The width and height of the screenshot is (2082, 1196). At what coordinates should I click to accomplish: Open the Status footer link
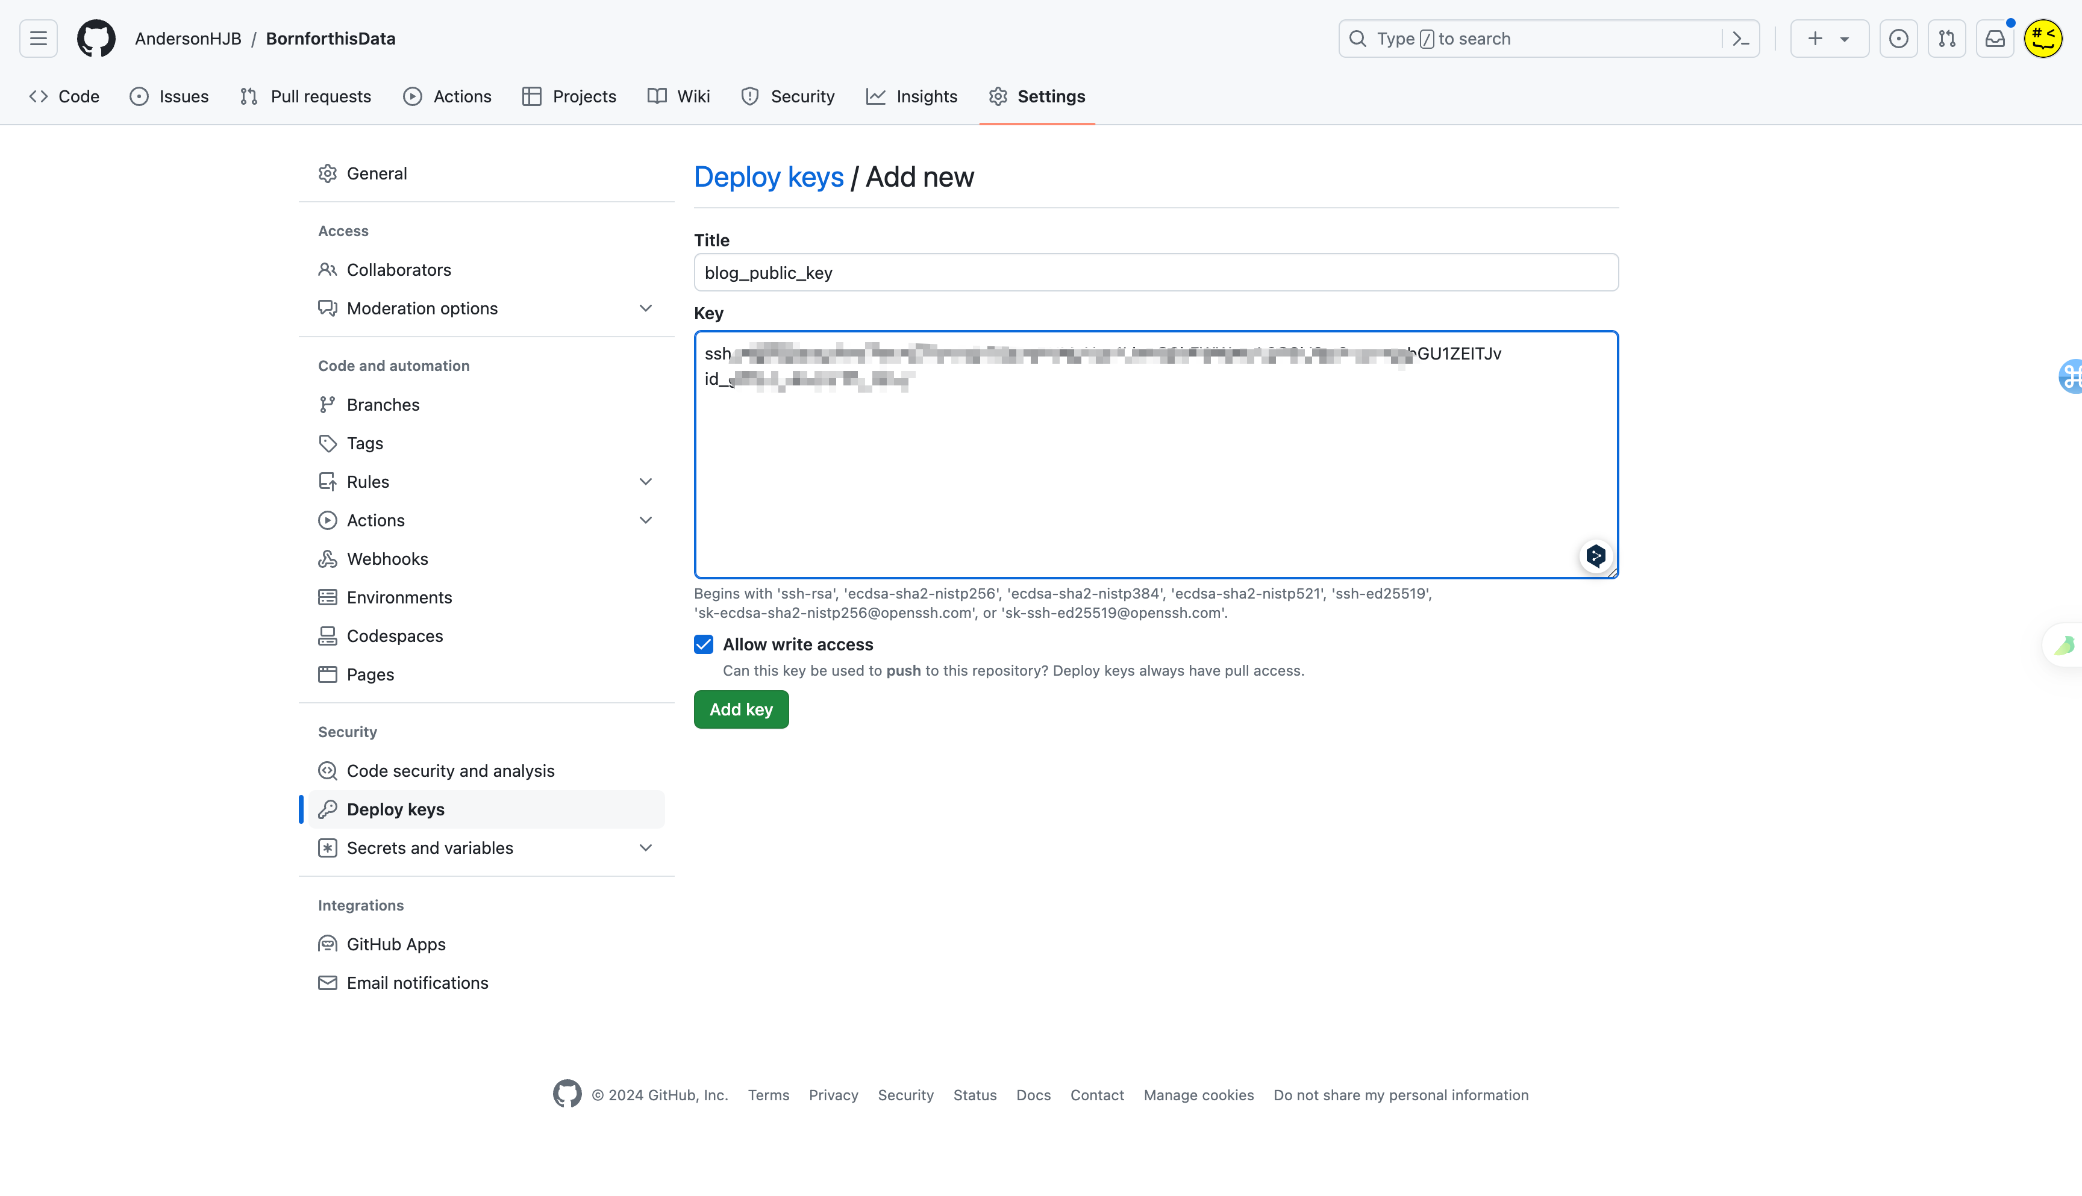pyautogui.click(x=975, y=1095)
